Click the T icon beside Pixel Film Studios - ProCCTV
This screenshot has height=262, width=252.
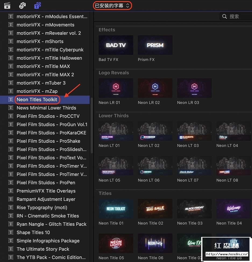(11, 116)
